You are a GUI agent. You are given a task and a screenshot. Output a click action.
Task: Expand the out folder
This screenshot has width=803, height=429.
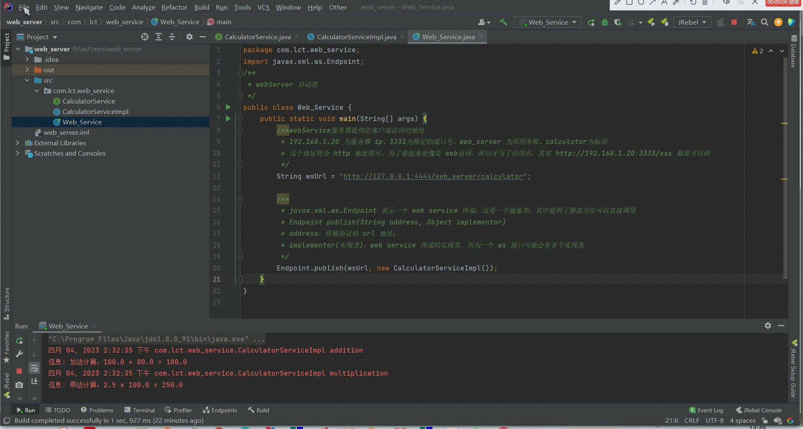click(28, 70)
